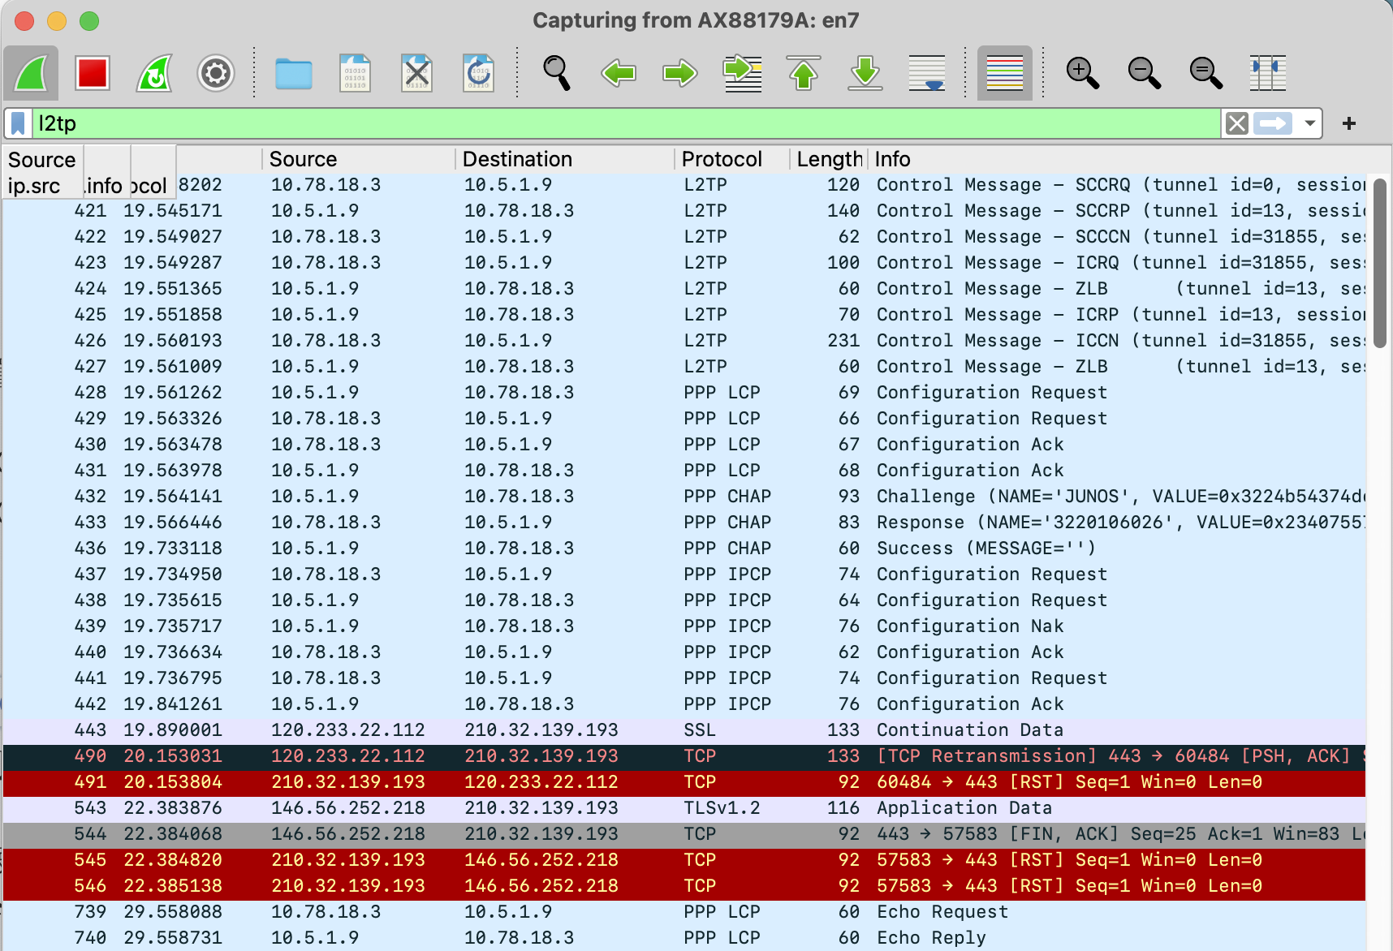Screen dimensions: 1393x951
Task: Go to specified packet icon
Action: (742, 73)
